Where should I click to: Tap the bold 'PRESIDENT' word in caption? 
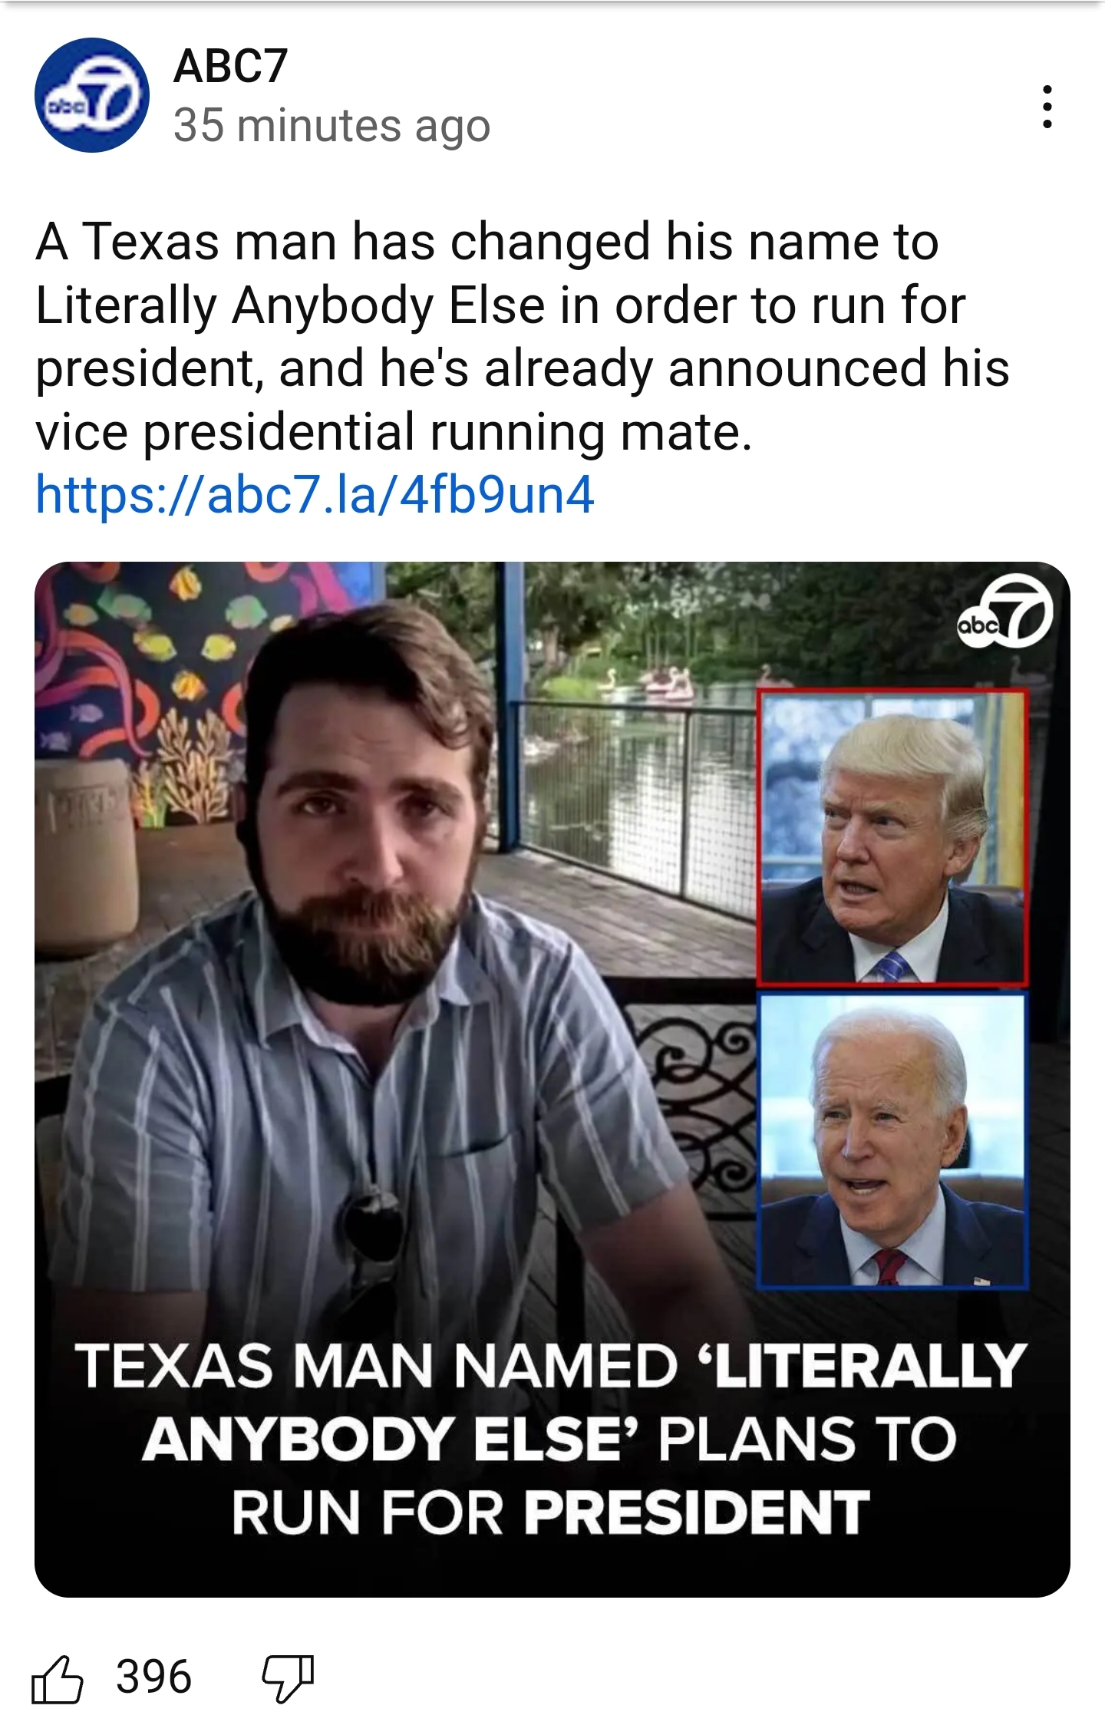(697, 1512)
